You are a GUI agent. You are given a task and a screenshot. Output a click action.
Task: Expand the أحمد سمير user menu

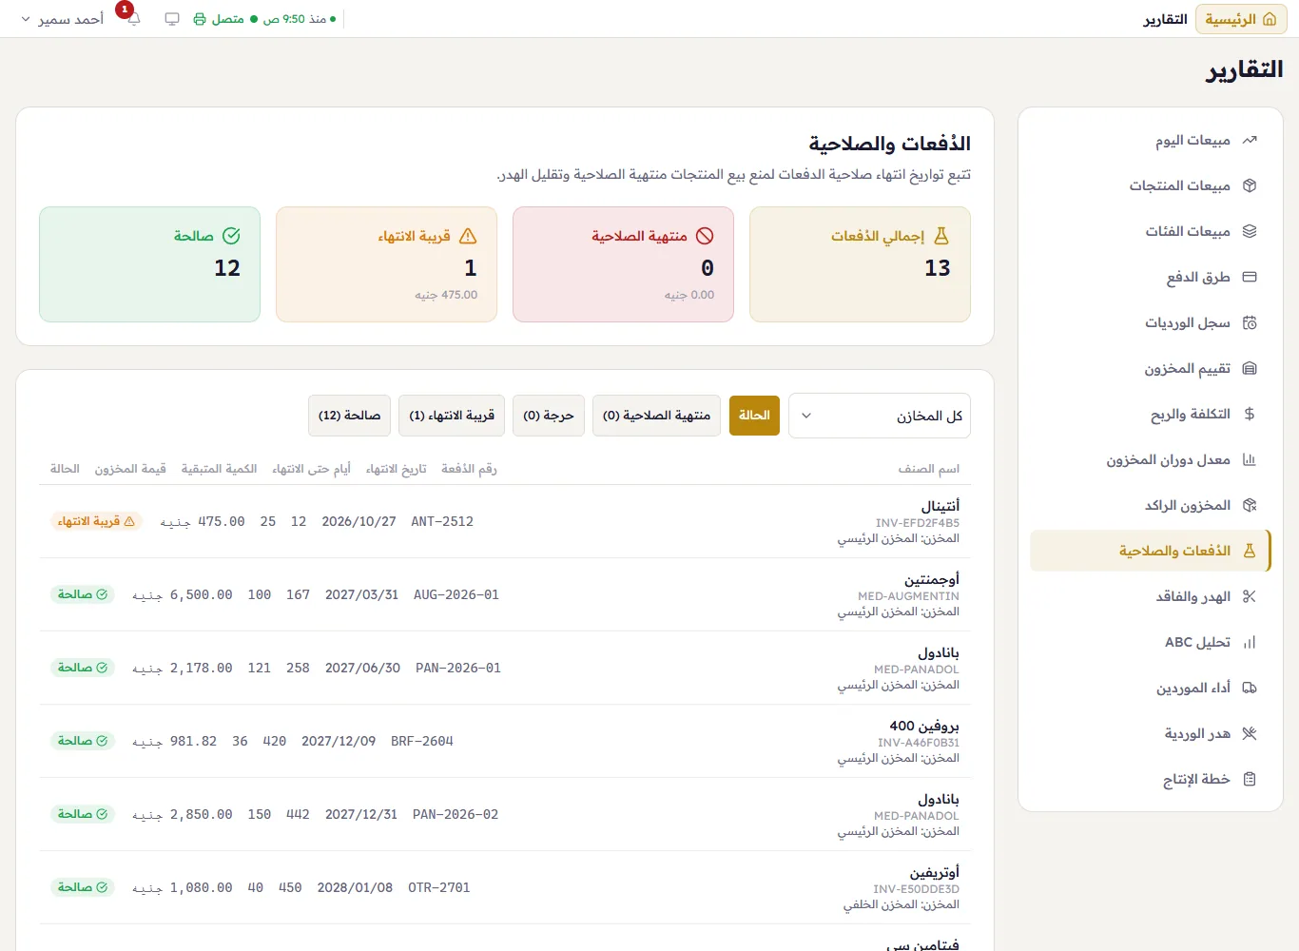click(x=62, y=19)
